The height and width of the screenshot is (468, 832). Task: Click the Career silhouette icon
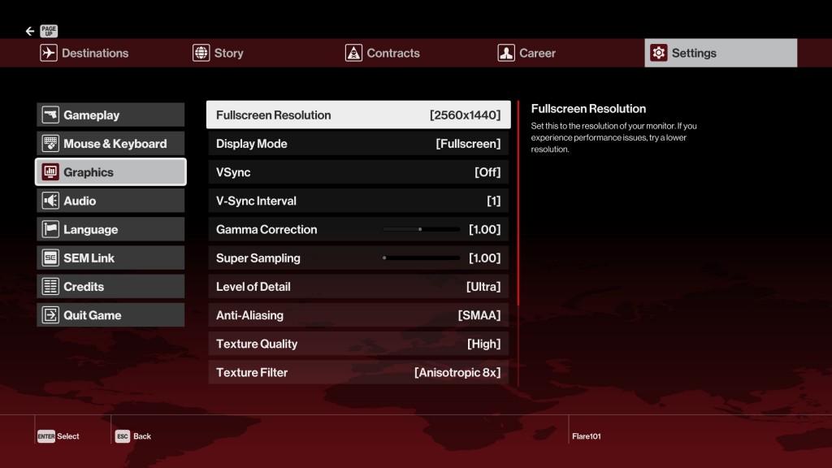pos(506,53)
